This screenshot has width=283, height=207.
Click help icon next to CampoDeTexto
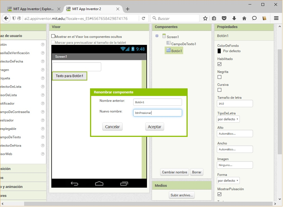[x=43, y=137]
